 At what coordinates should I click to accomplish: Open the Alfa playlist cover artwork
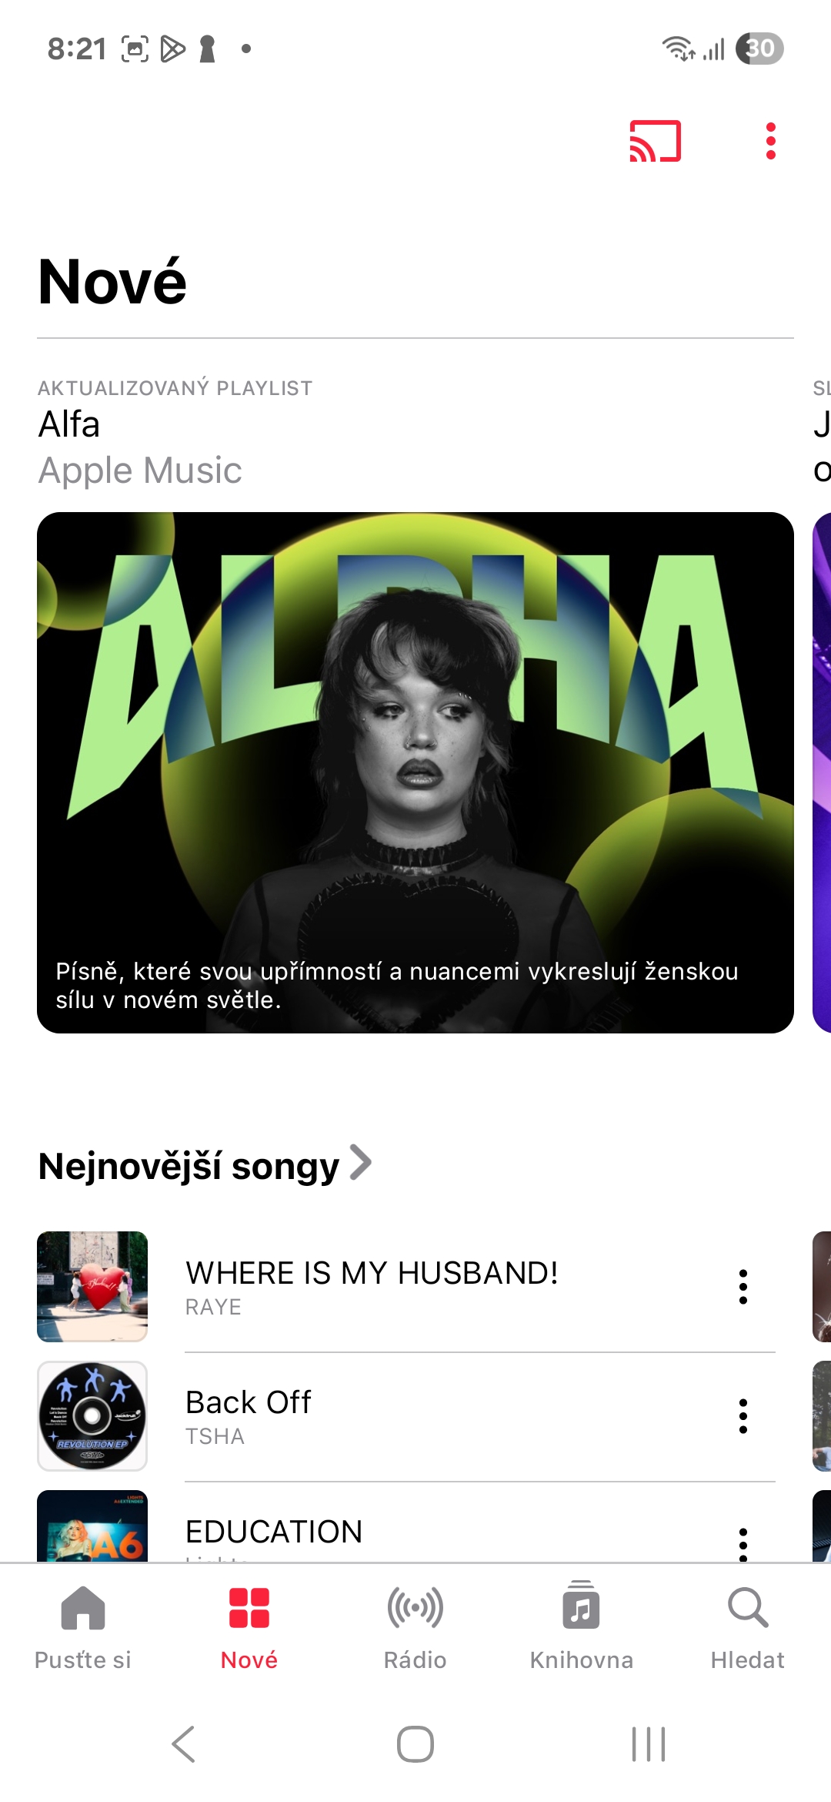(x=415, y=772)
